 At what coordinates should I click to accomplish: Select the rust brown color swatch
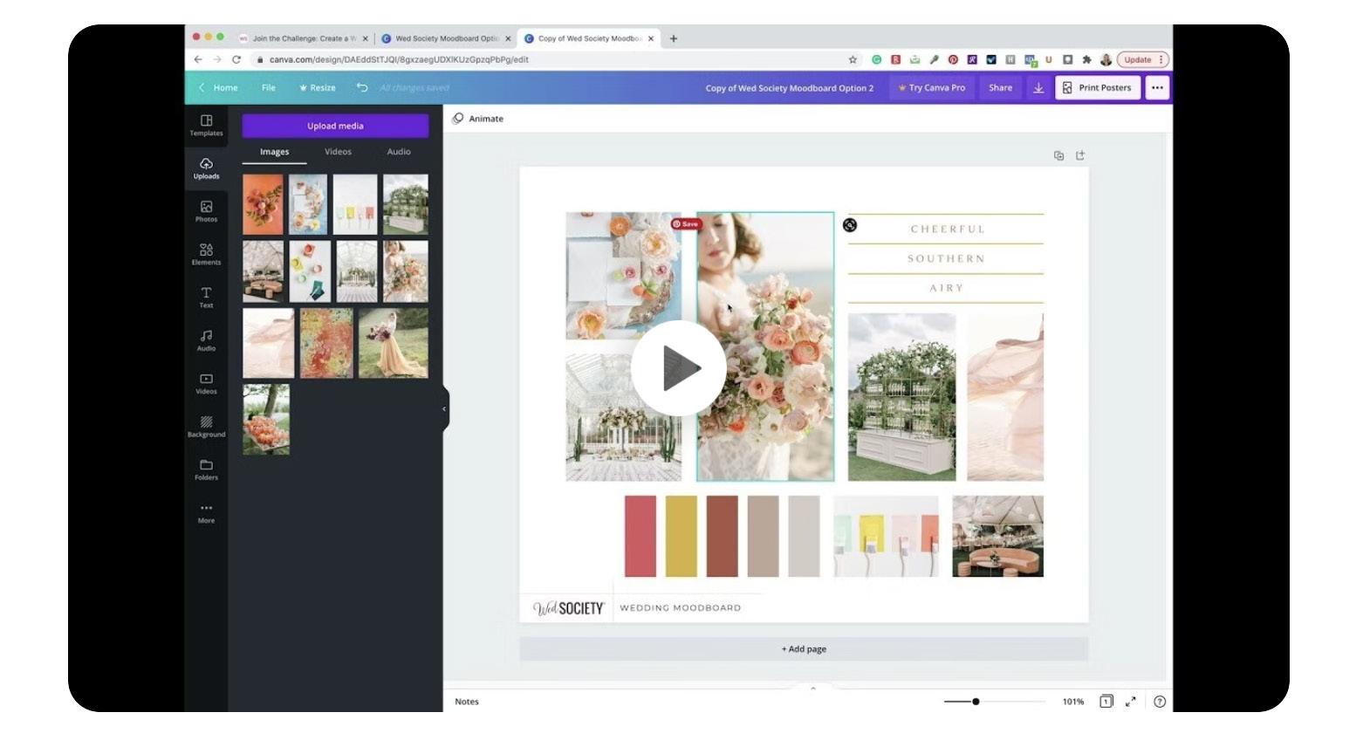[723, 536]
